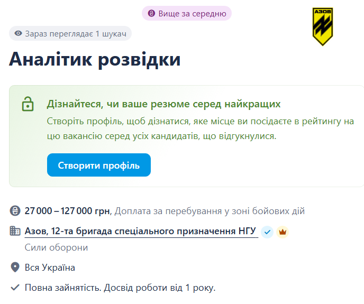Viewport: 364px width, 304px height.
Task: Click the location pin icon
Action: coord(15,268)
